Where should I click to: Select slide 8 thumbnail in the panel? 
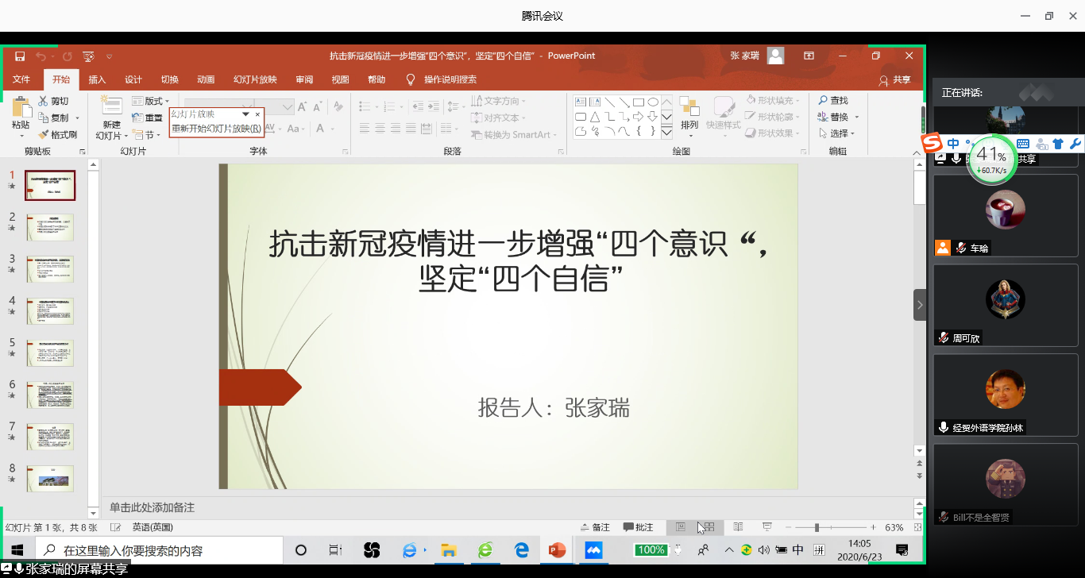click(50, 479)
